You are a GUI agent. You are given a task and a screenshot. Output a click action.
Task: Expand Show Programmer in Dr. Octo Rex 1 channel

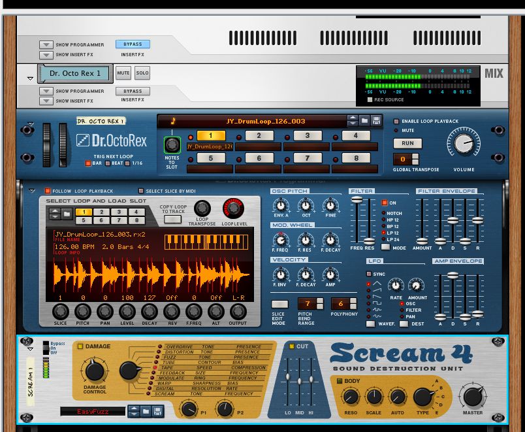coord(46,91)
